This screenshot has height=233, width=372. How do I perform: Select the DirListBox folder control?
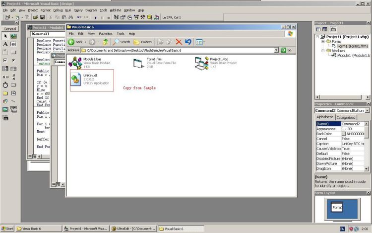point(5,93)
